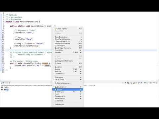Expand the Team submenu
The image size is (159, 119).
68,94
